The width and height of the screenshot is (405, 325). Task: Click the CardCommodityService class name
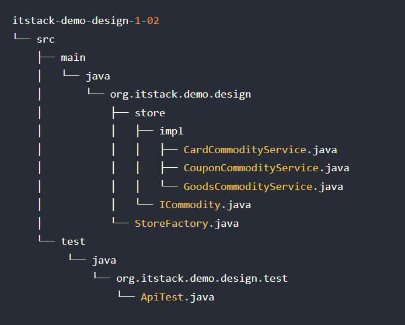[x=245, y=150]
